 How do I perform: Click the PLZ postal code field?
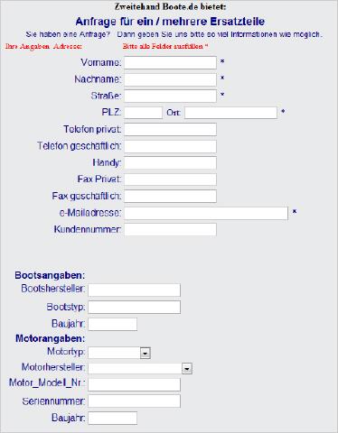click(143, 113)
